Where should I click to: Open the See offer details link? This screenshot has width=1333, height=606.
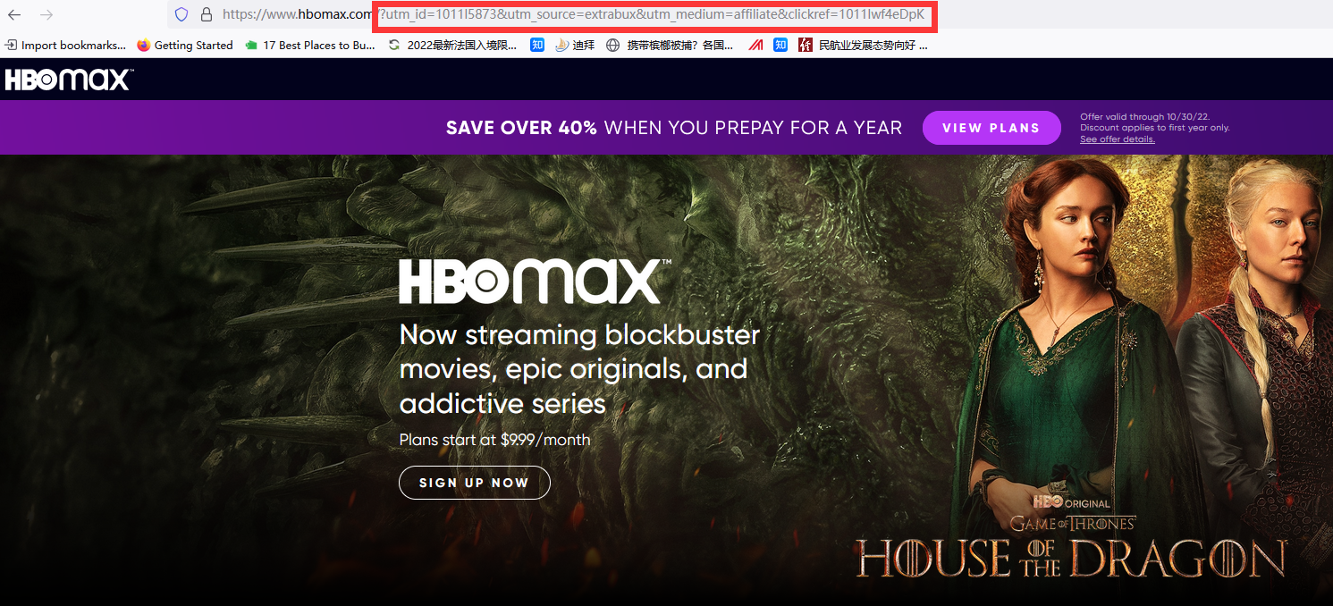pos(1116,139)
